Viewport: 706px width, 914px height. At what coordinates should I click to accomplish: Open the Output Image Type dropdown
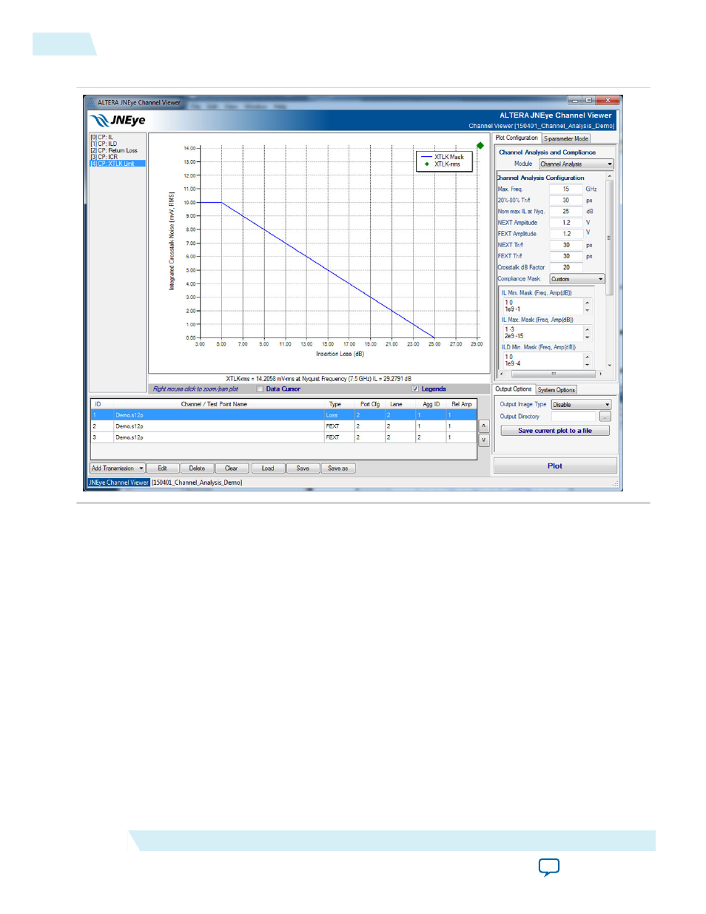tap(582, 405)
